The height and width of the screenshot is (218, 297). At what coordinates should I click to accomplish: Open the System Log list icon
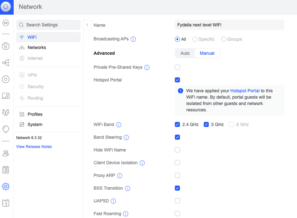point(6,170)
